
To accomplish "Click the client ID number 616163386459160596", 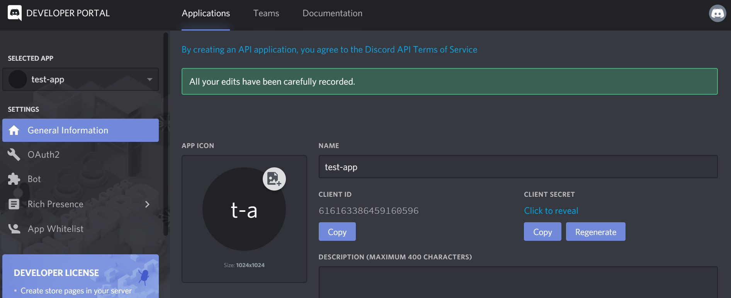I will click(x=369, y=211).
